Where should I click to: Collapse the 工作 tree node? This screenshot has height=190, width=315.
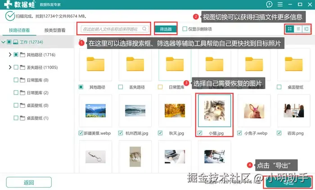coord(3,42)
